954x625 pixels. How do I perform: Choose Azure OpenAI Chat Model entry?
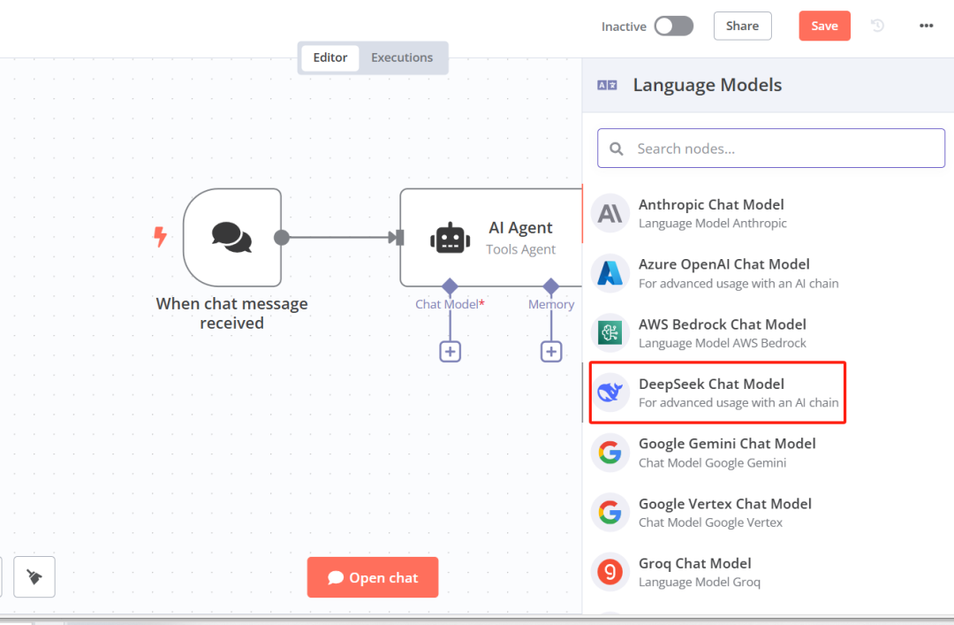[768, 273]
